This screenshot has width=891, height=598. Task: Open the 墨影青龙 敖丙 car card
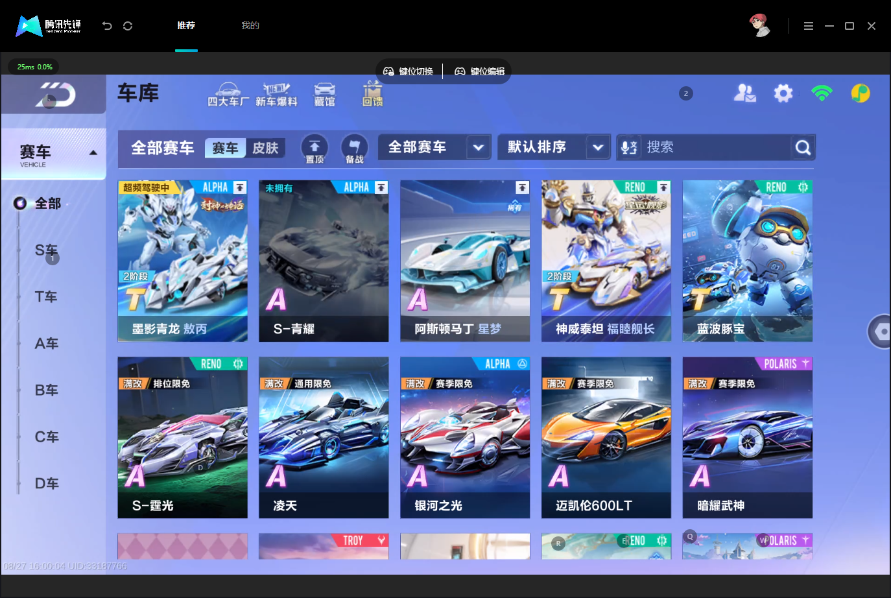coord(182,261)
